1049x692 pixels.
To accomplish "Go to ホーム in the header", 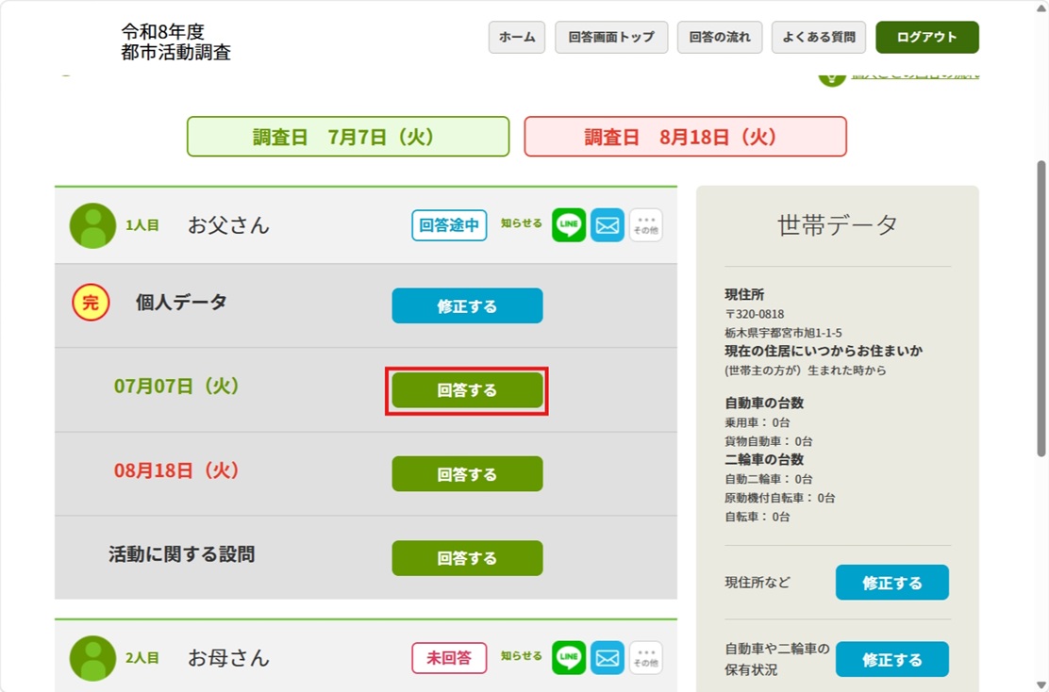I will point(516,37).
